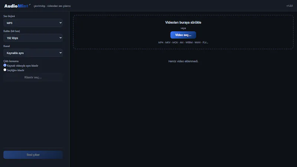Click the MP4 · MKV · MOV formats line
Screen dimensions: 297x167
(183, 42)
